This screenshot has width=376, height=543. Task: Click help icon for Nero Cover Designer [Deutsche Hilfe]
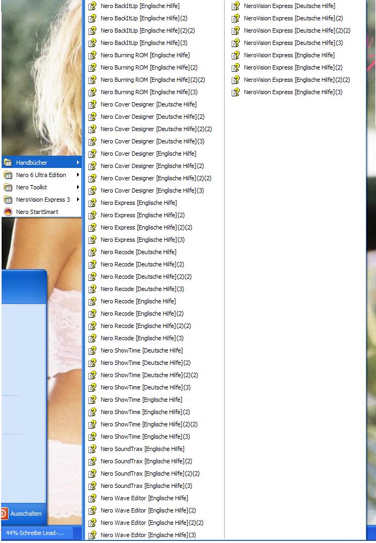(92, 104)
